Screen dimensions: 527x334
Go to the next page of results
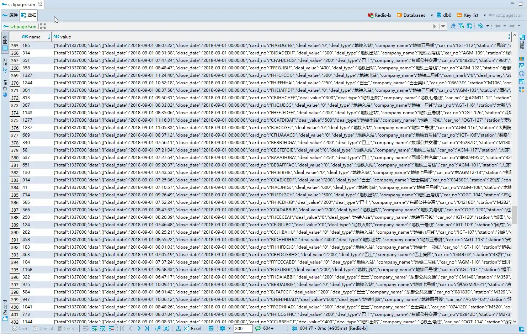(139, 329)
